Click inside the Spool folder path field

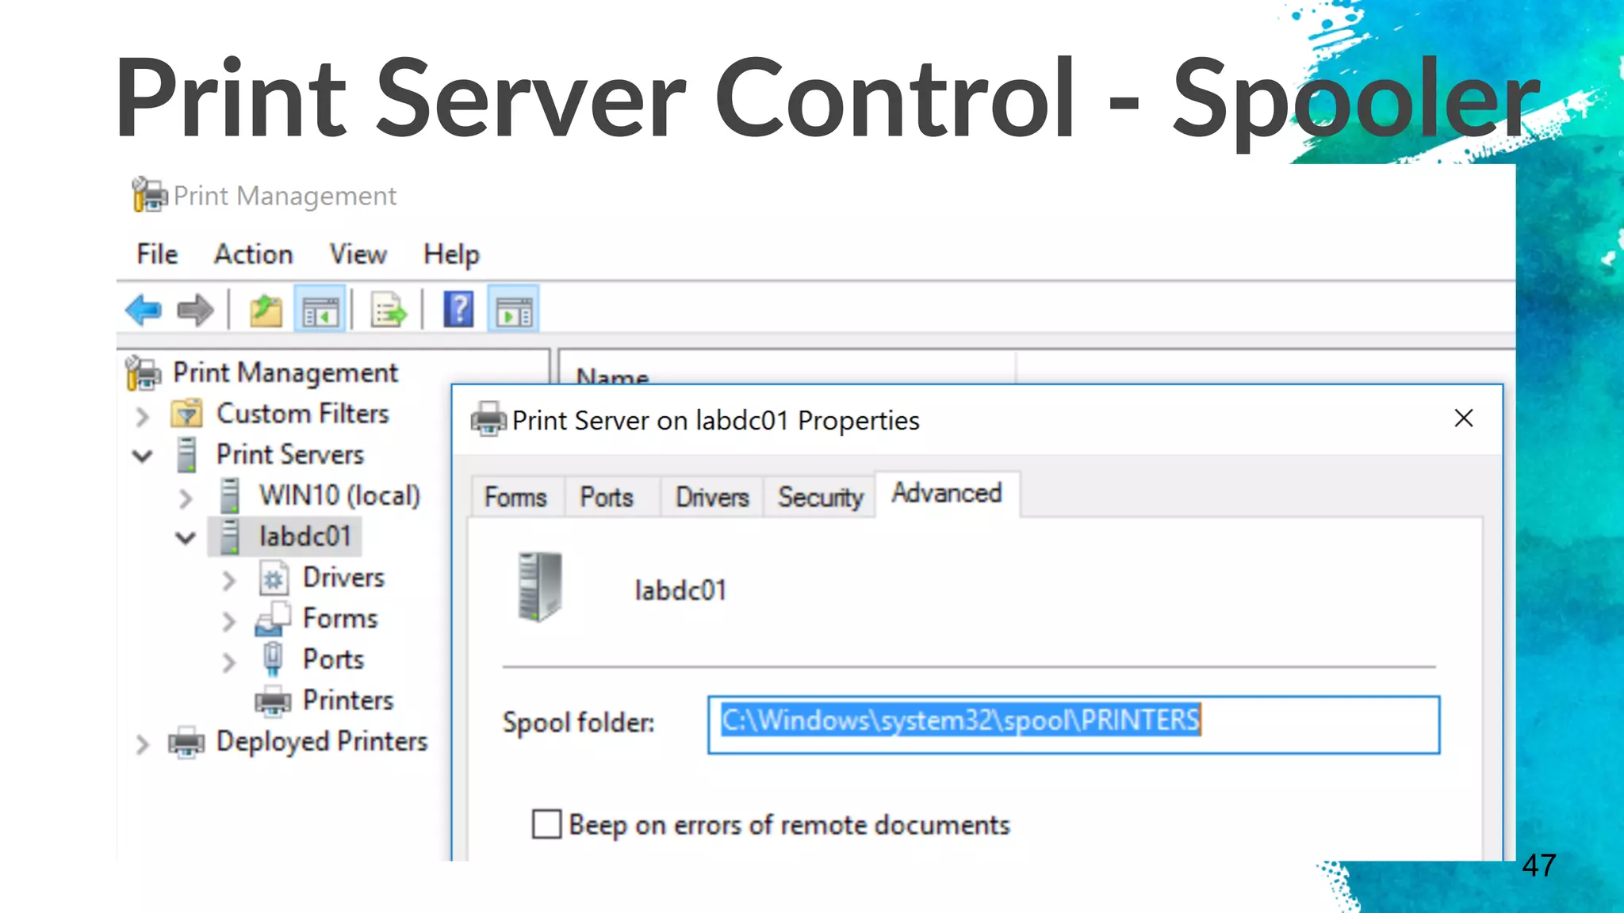1074,724
